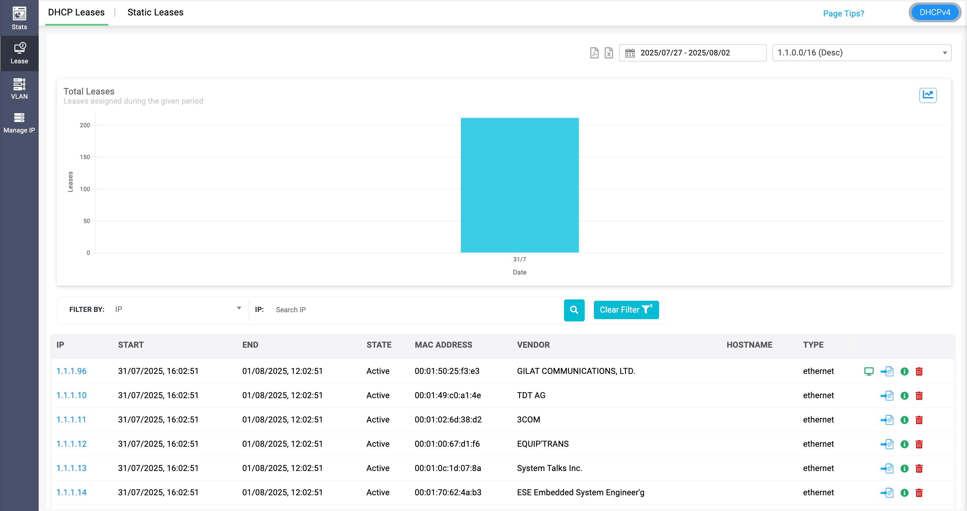Export leases as Excel file
967x511 pixels.
pos(609,53)
